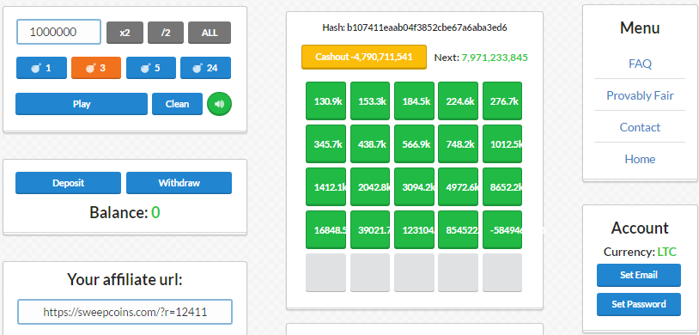Click the 8652.2k green tile
Viewport: 699px width, 335px height.
point(502,187)
